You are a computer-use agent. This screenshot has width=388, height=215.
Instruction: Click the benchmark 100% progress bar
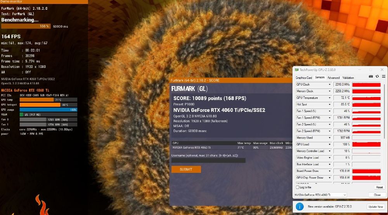[x=26, y=26]
